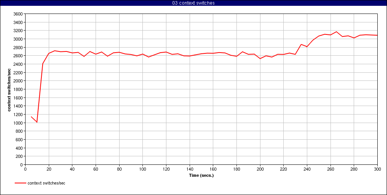387x195 pixels.
Task: Click x-axis tick label 180
Action: coord(236,169)
